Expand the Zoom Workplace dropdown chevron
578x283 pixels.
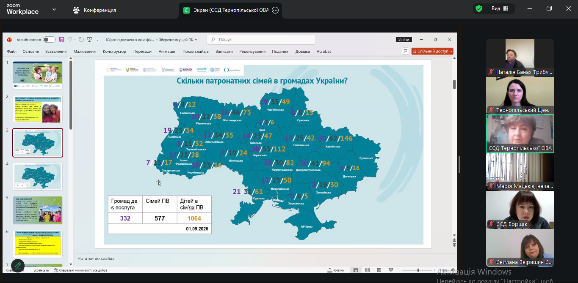click(54, 9)
